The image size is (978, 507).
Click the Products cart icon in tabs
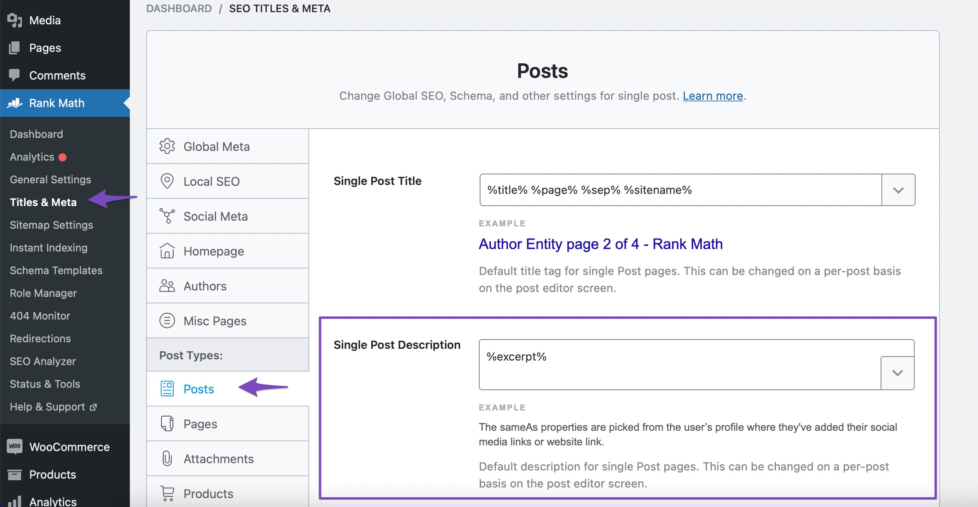[x=167, y=493]
